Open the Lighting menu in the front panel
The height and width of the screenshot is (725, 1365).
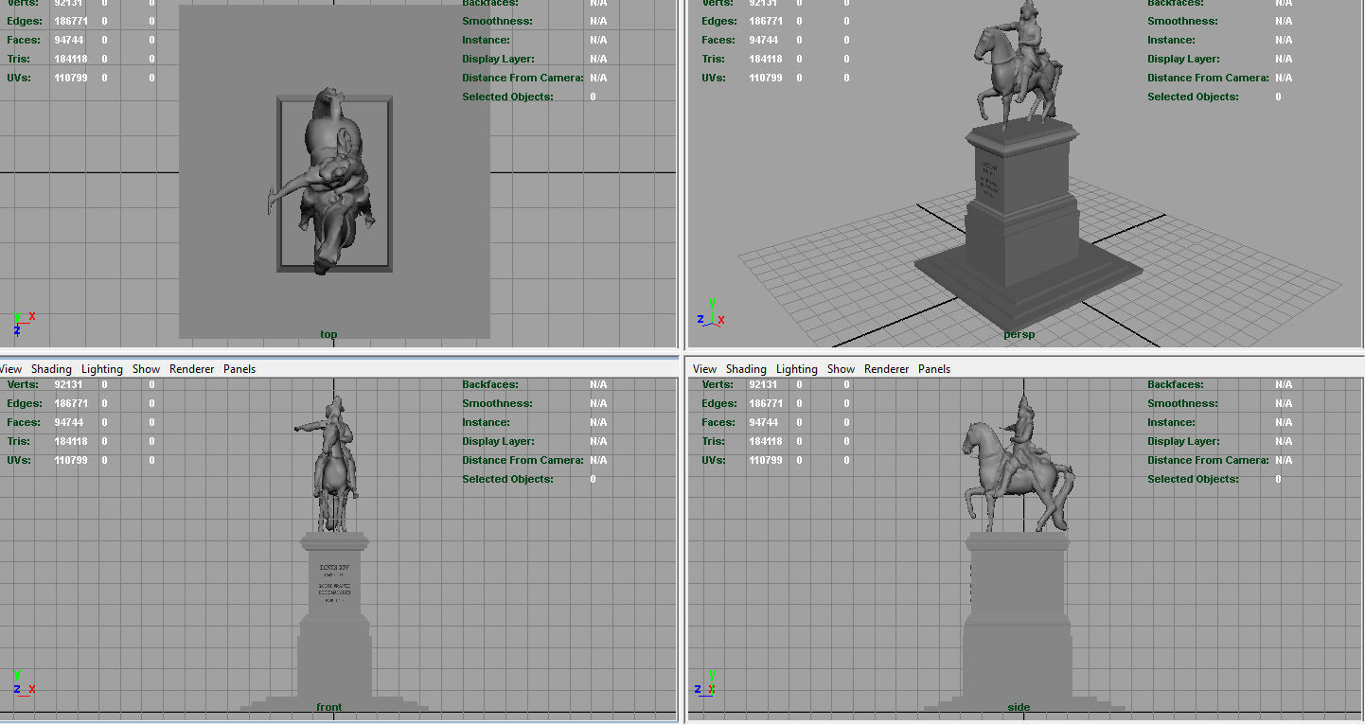102,369
